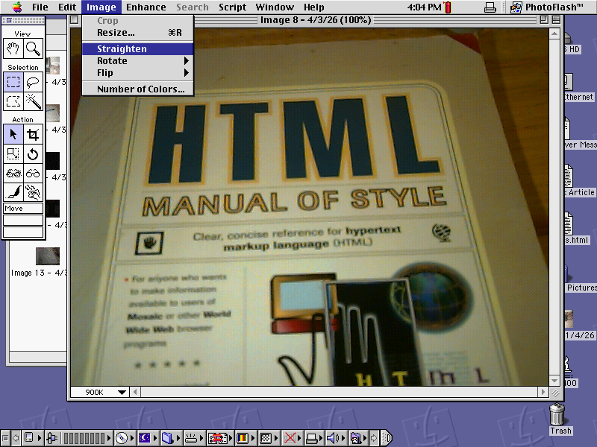Screen dimensions: 597x447
Task: Choose the Lasso selection tool
Action: pyautogui.click(x=33, y=82)
